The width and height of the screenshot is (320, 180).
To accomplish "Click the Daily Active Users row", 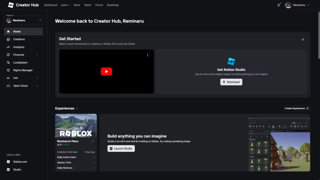I will click(x=76, y=157).
